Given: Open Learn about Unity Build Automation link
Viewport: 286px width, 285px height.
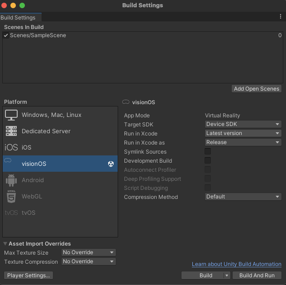Looking at the screenshot, I should 236,264.
